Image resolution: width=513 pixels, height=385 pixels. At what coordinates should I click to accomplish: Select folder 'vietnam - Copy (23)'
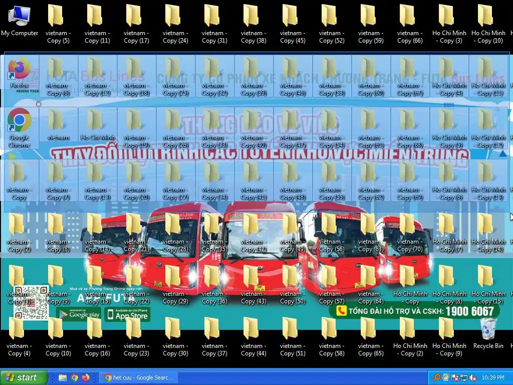click(x=136, y=336)
